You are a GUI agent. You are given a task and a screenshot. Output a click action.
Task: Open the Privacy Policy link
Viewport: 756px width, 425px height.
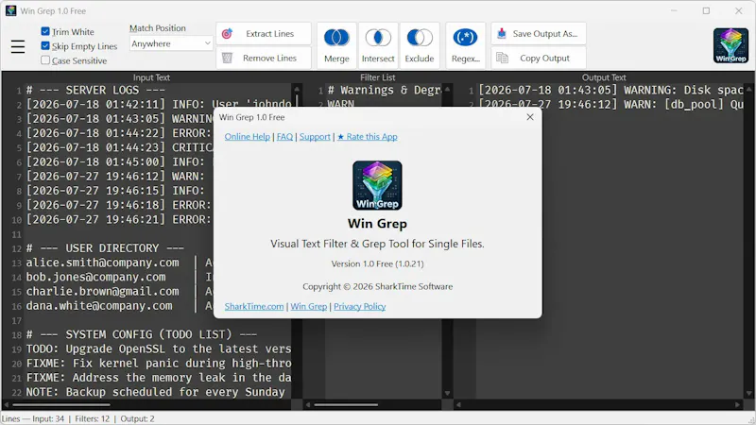point(360,306)
